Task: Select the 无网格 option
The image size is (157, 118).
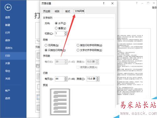Action: 51,45
